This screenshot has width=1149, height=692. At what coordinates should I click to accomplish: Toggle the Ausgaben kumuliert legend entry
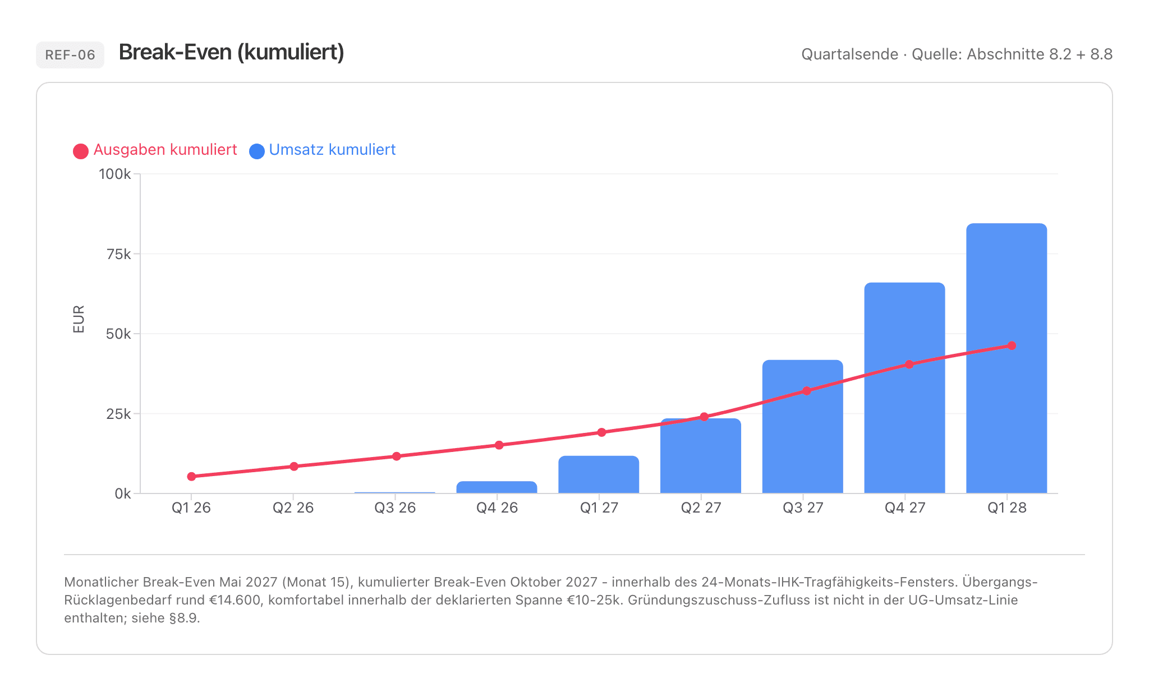pos(155,150)
